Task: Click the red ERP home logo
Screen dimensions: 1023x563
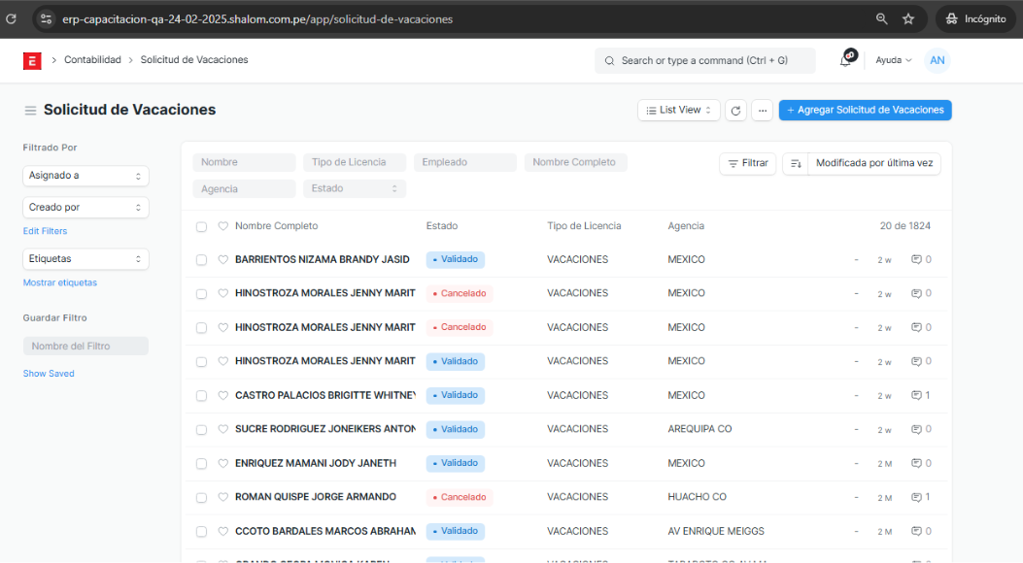Action: click(32, 60)
